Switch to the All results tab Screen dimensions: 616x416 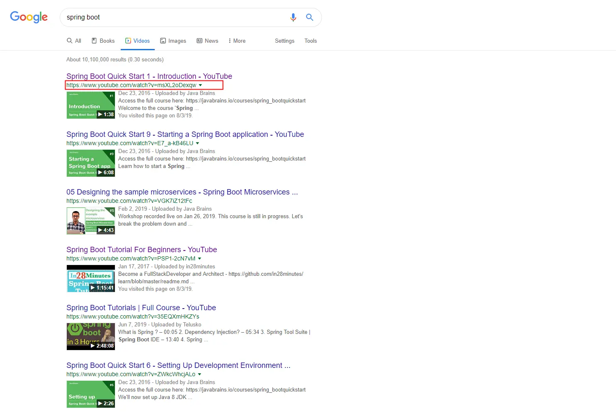click(x=74, y=41)
